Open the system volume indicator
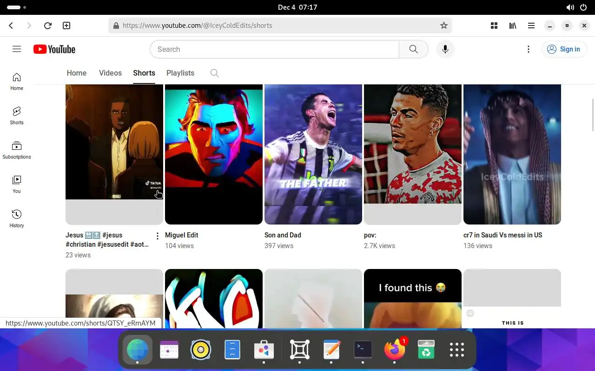The width and height of the screenshot is (595, 371). [x=570, y=7]
